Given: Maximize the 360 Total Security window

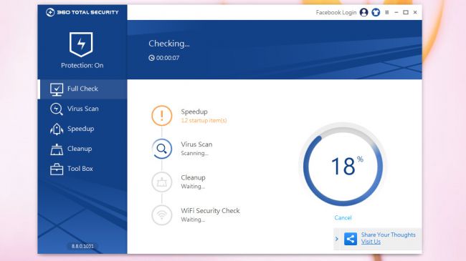Looking at the screenshot, I should point(406,12).
